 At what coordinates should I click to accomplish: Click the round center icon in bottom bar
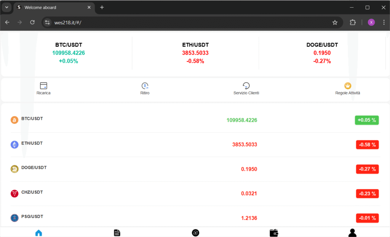tap(195, 232)
